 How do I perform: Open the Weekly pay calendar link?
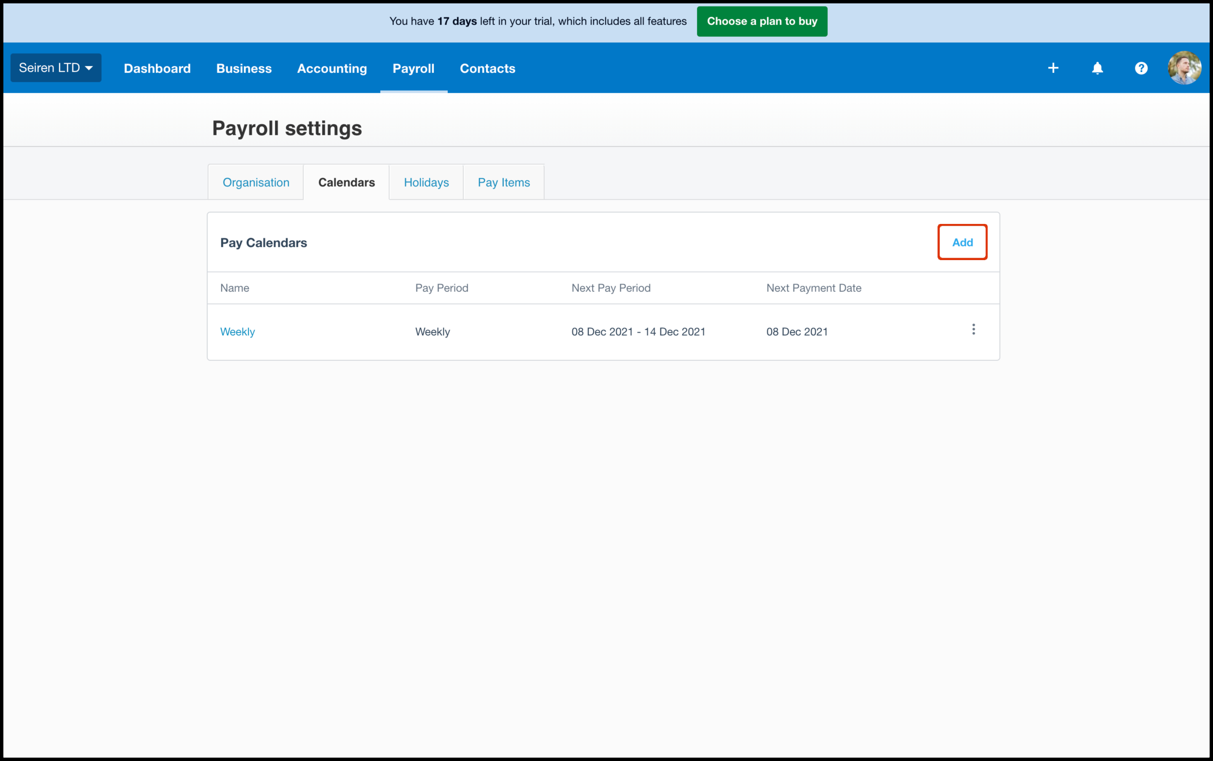(x=237, y=332)
